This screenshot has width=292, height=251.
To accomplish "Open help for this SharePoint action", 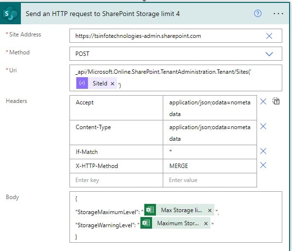I will (x=258, y=14).
